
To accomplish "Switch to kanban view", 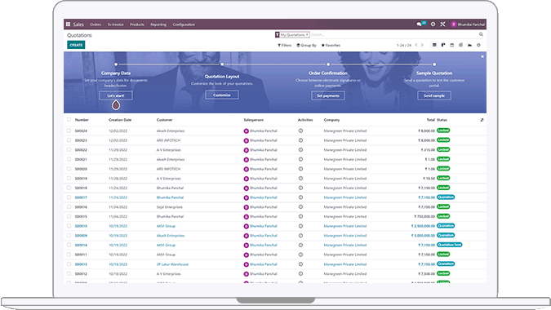I will [443, 45].
